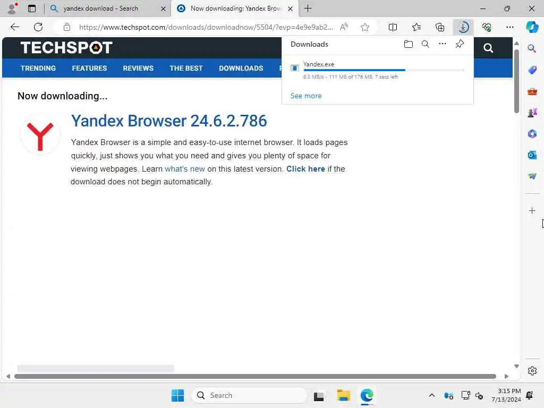
Task: Close the Now downloading Yandex tab
Action: click(x=291, y=8)
